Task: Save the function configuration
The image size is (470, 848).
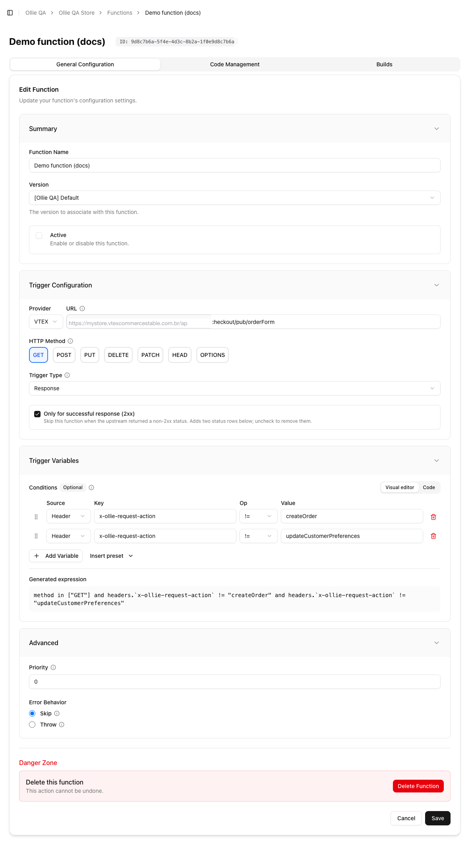Action: [438, 818]
